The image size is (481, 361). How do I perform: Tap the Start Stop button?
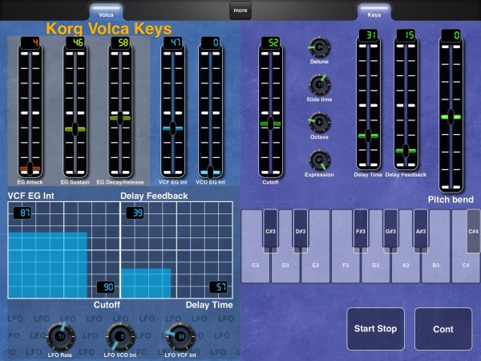pyautogui.click(x=375, y=329)
